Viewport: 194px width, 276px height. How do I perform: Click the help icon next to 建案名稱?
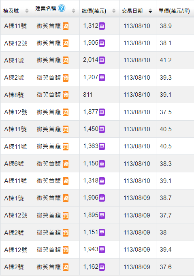click(62, 8)
